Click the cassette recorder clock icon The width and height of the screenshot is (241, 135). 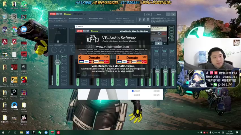coord(159,33)
